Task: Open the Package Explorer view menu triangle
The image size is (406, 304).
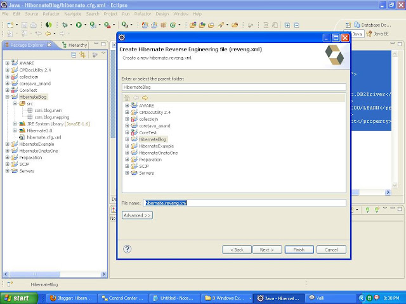Action: (103, 53)
